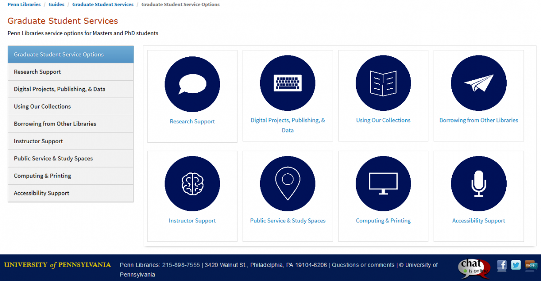This screenshot has height=281, width=541.
Task: Click the Borrowing from Other Libraries card link
Action: (x=479, y=120)
